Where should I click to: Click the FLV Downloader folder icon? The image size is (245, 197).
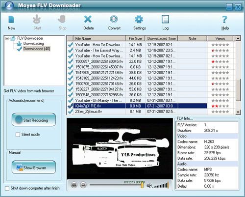pos(13,38)
